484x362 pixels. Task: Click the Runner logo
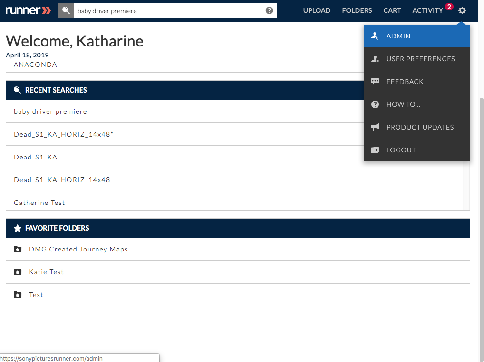[x=28, y=10]
